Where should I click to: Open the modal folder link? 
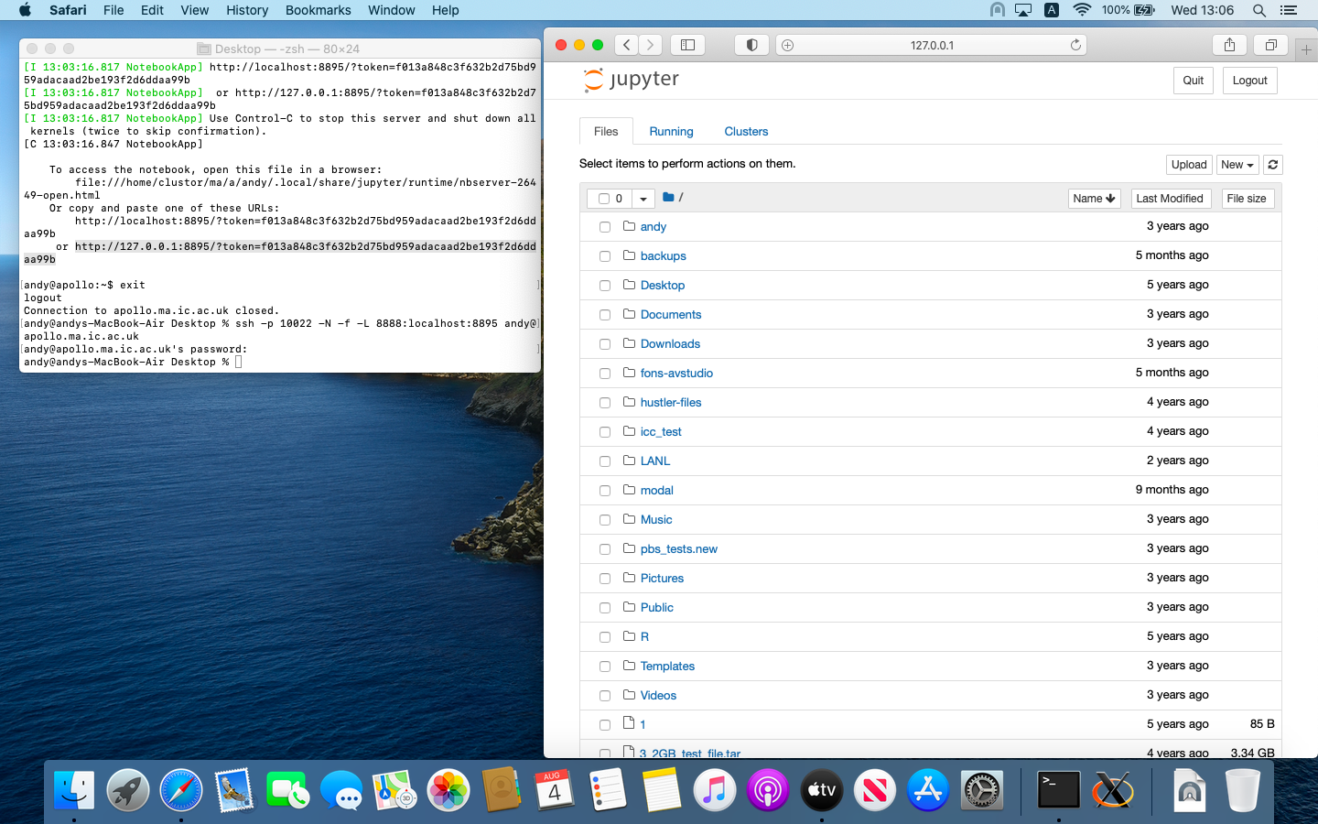pyautogui.click(x=657, y=490)
